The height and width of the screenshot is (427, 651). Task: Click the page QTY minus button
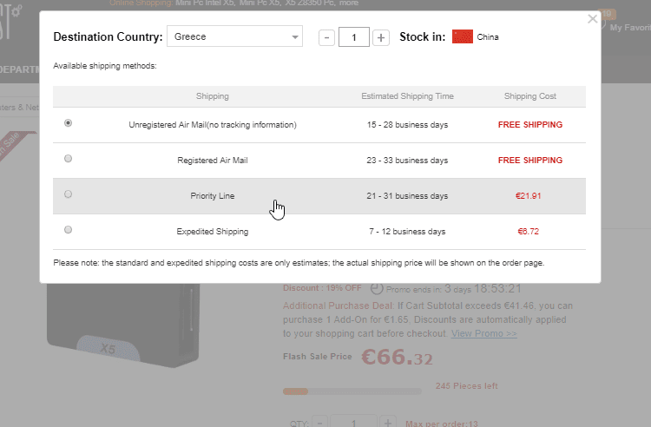point(319,422)
